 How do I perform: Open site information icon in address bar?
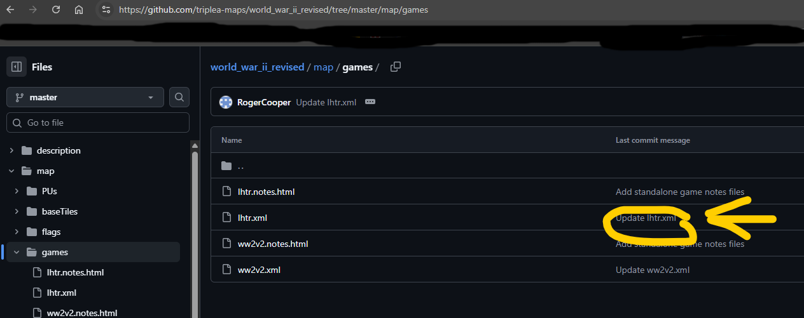[106, 10]
